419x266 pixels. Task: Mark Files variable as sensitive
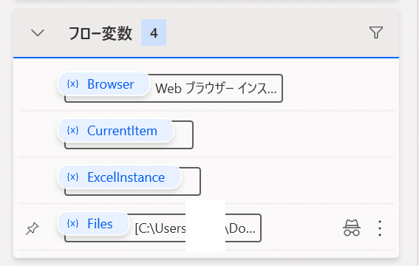pos(352,228)
